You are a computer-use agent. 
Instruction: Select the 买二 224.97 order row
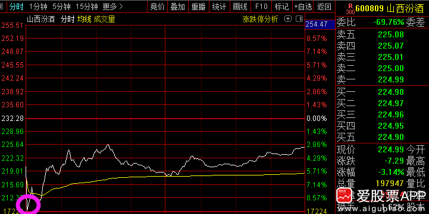coord(382,103)
